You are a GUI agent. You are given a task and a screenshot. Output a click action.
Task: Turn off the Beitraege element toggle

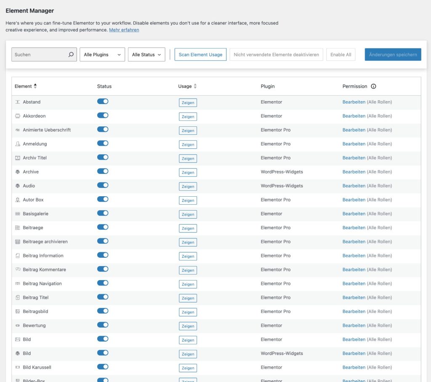pyautogui.click(x=103, y=227)
